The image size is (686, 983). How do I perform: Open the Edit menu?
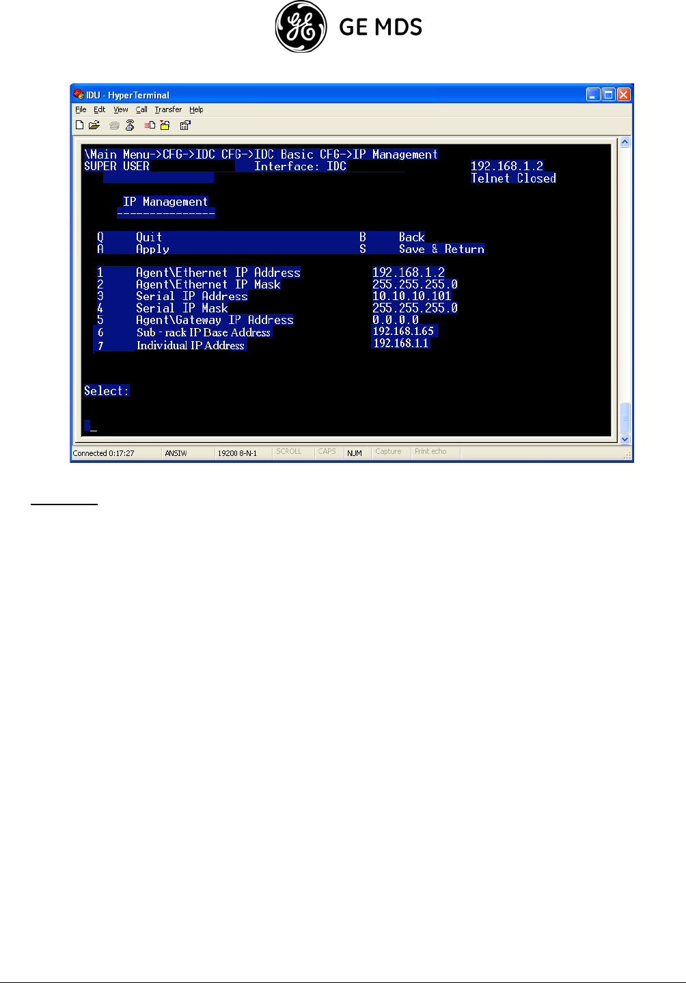coord(100,109)
